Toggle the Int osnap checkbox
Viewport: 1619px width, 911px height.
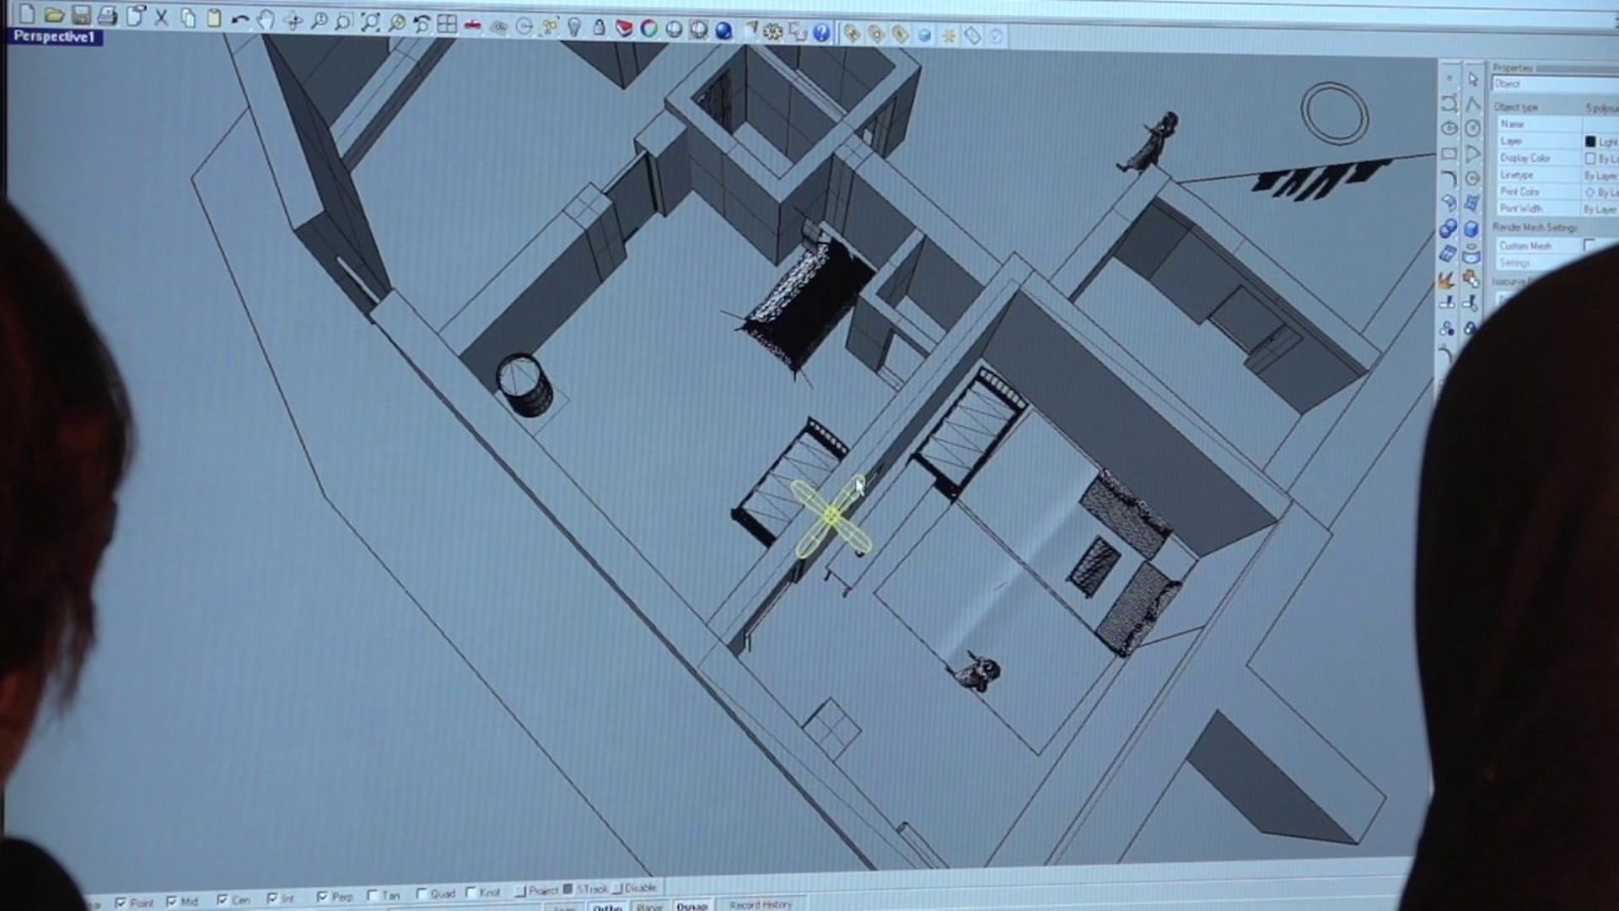point(272,899)
